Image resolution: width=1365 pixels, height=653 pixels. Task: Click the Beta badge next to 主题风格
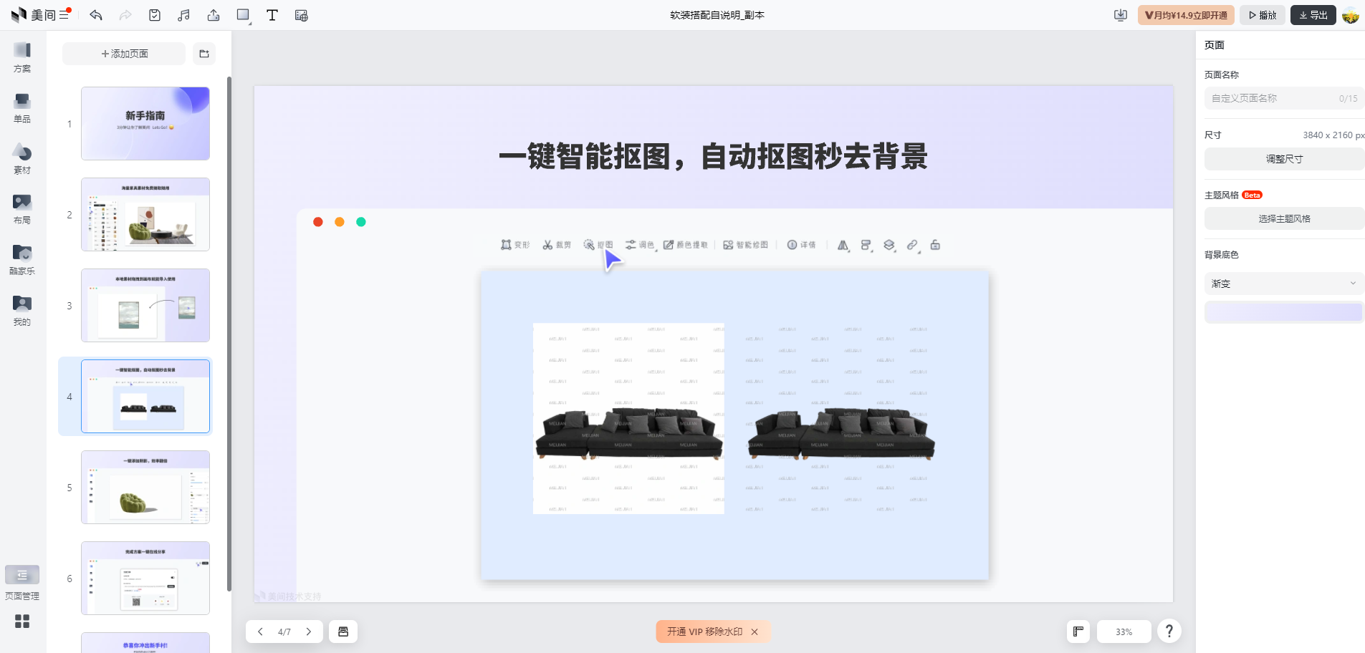click(1252, 195)
